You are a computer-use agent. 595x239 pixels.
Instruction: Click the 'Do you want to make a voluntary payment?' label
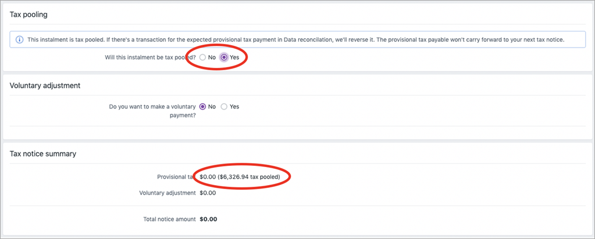tap(152, 111)
